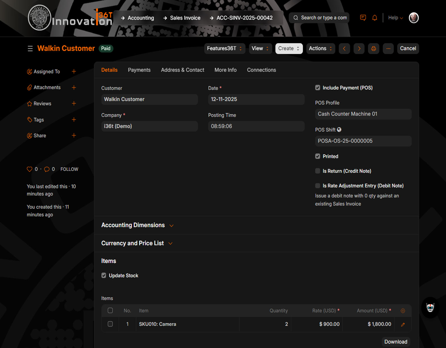446x348 pixels.
Task: Open the notifications bell
Action: tap(375, 18)
